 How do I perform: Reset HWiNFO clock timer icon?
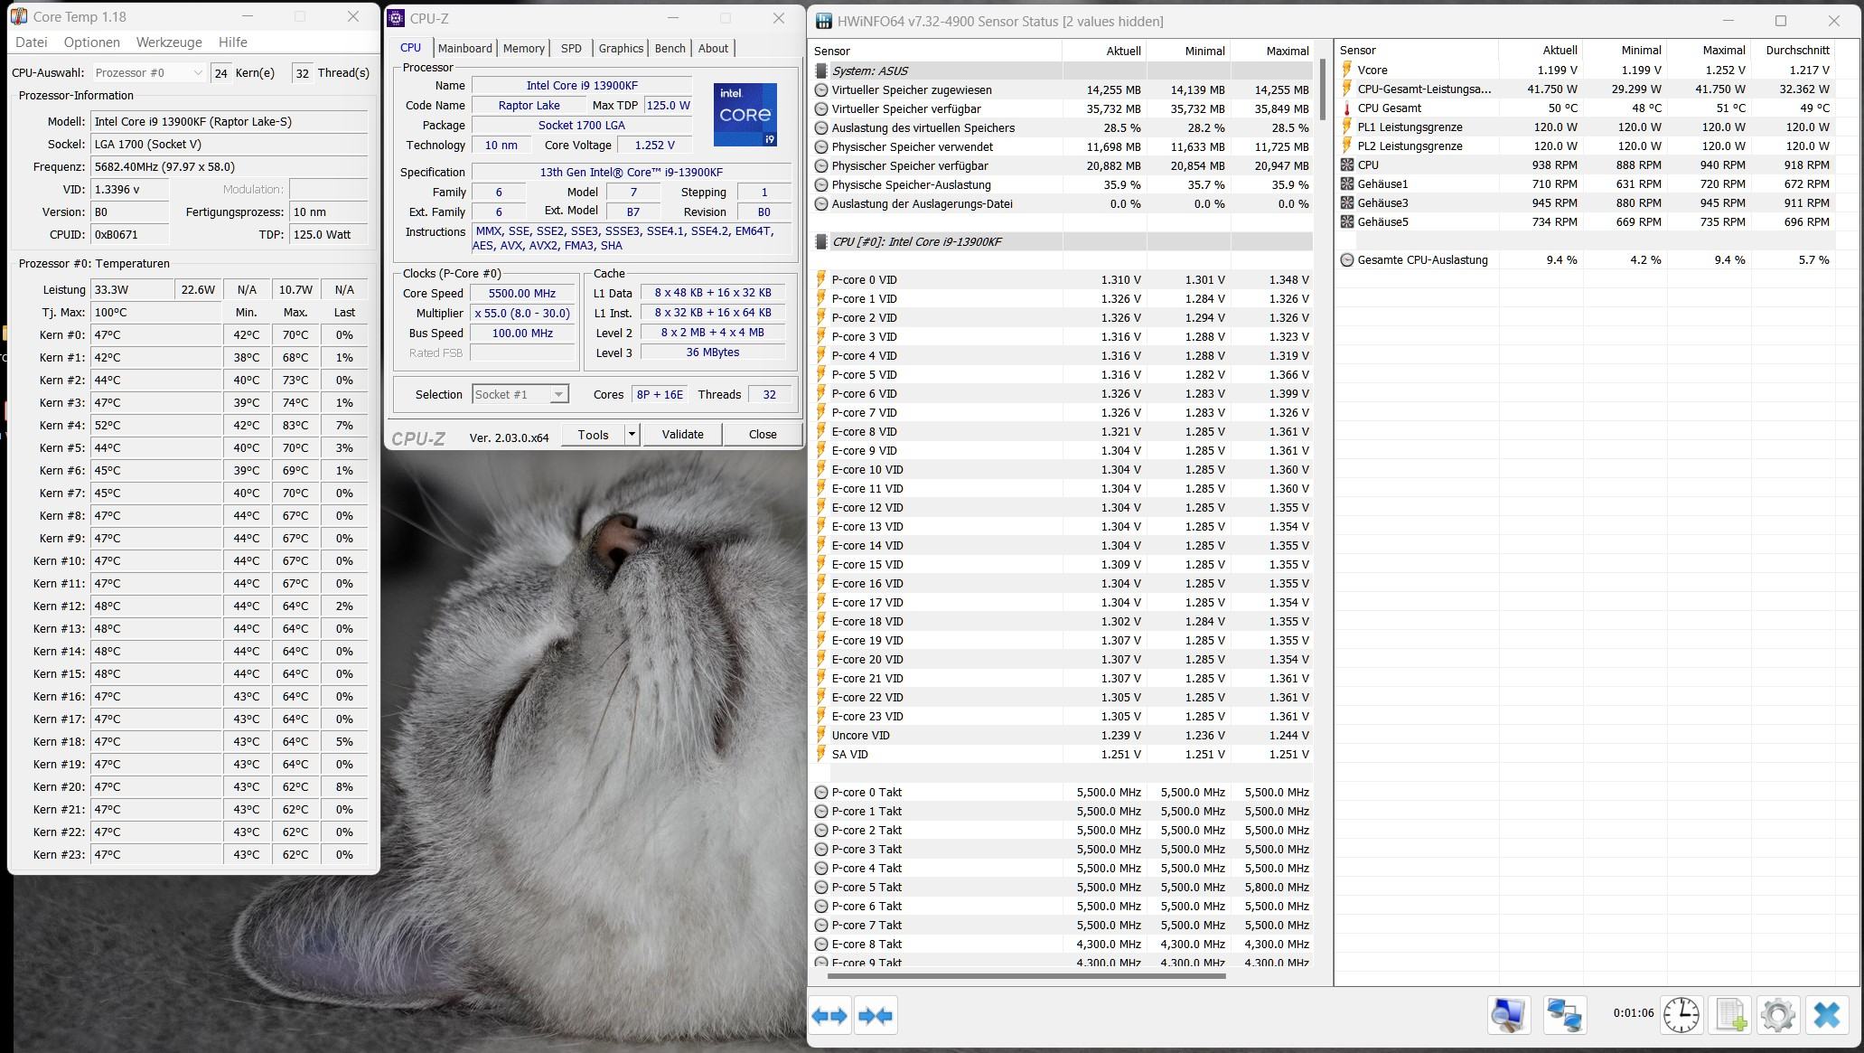[x=1681, y=1015]
